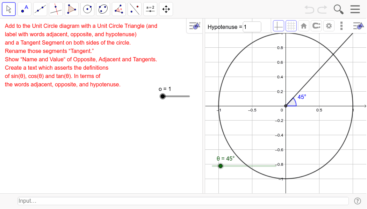Click the Input bar at the bottom
367x209 pixels.
point(183,201)
